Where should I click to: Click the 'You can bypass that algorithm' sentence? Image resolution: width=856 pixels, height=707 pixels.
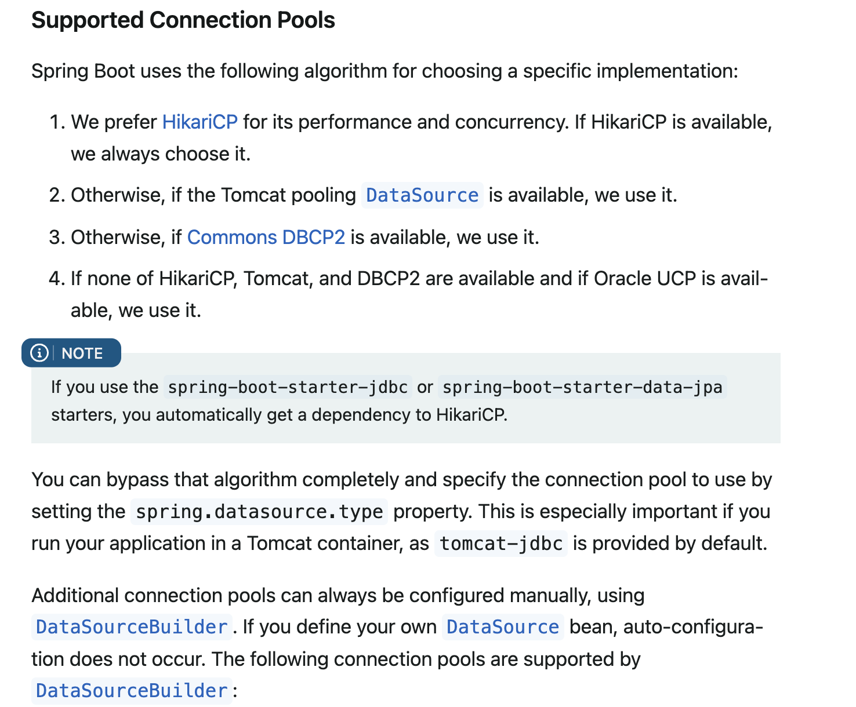click(401, 480)
